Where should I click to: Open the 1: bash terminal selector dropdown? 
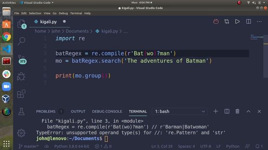(180, 111)
